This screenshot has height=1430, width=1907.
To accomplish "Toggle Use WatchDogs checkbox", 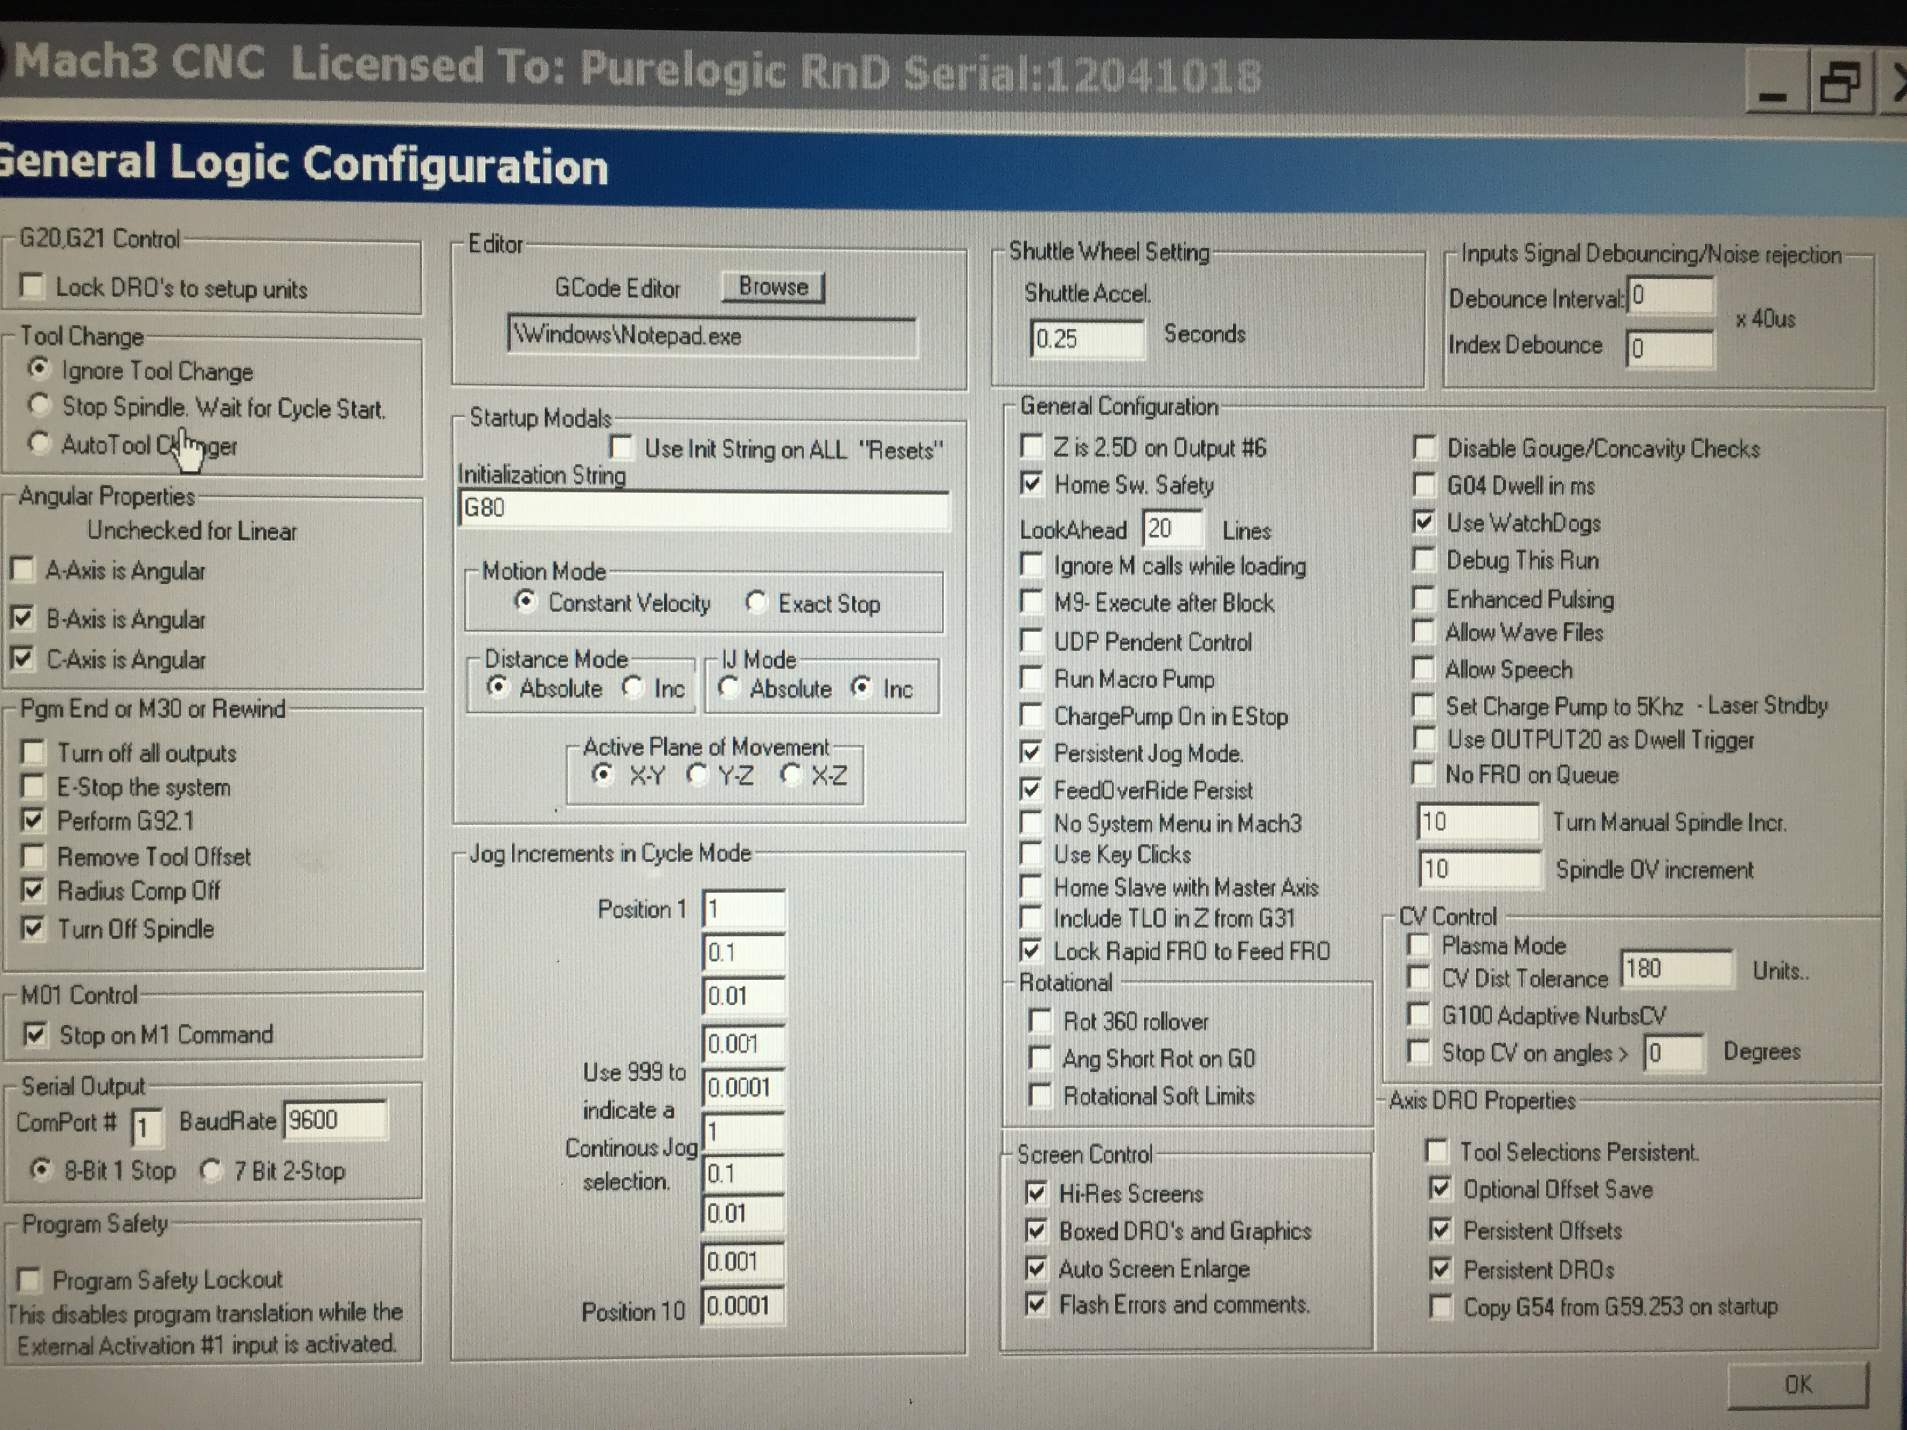I will [x=1424, y=522].
